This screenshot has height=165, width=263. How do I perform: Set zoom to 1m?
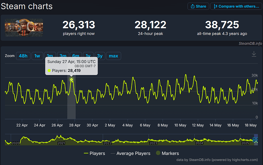[50, 55]
